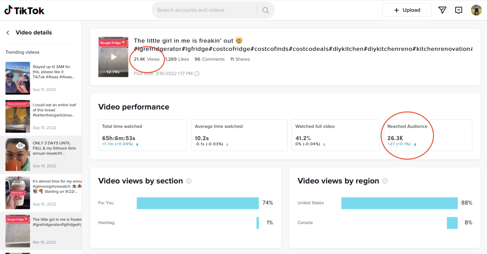487x254 pixels.
Task: Go back using Video details arrow
Action: click(8, 32)
